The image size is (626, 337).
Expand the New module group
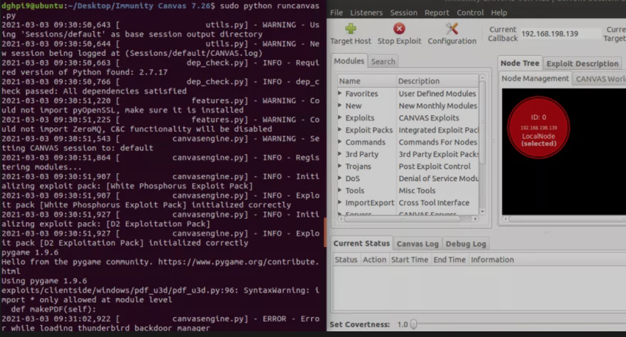coord(340,105)
